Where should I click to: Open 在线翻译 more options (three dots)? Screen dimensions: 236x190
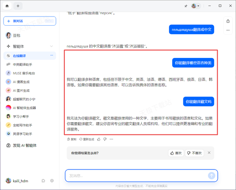[x=52, y=56]
